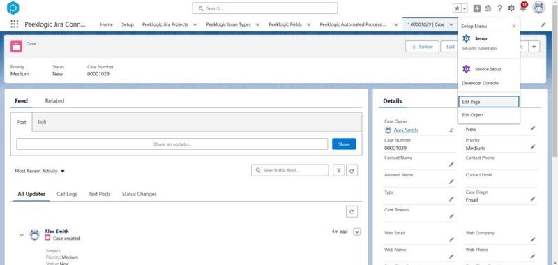This screenshot has width=558, height=265.
Task: Close the Setup Menu panel
Action: tap(513, 26)
